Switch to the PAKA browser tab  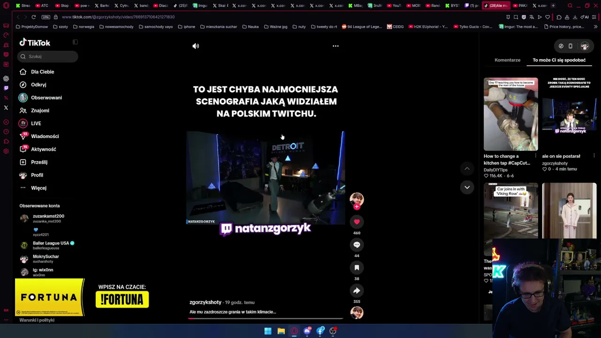[520, 6]
